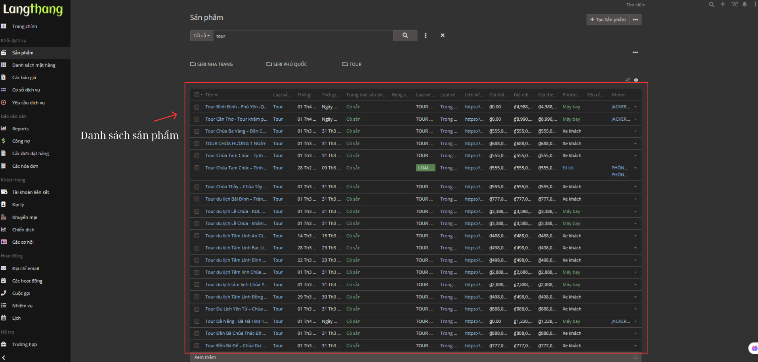758x362 pixels.
Task: Collapse the sidebar with the left arrow
Action: click(4, 358)
